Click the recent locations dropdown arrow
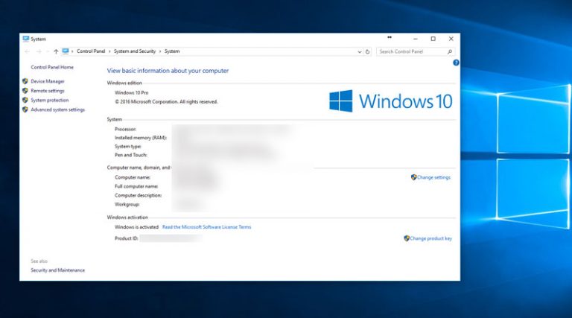 (x=48, y=52)
